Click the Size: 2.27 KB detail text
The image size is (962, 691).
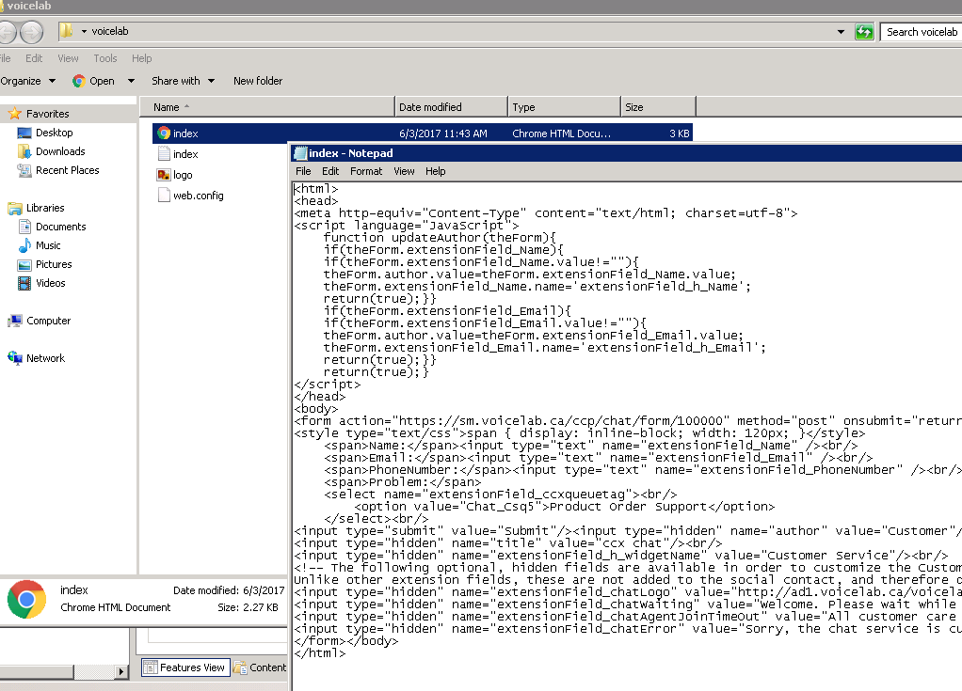(248, 607)
